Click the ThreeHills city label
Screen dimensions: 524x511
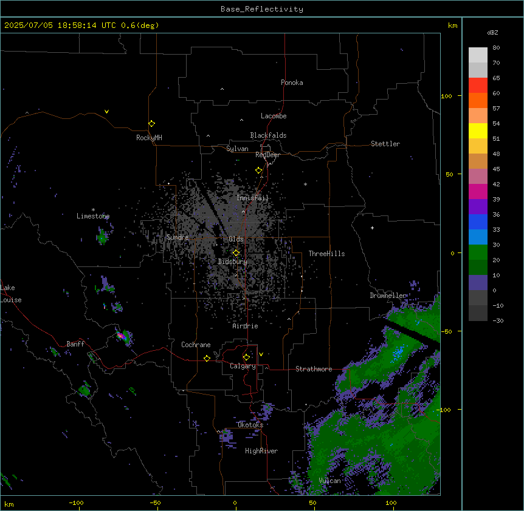(326, 254)
